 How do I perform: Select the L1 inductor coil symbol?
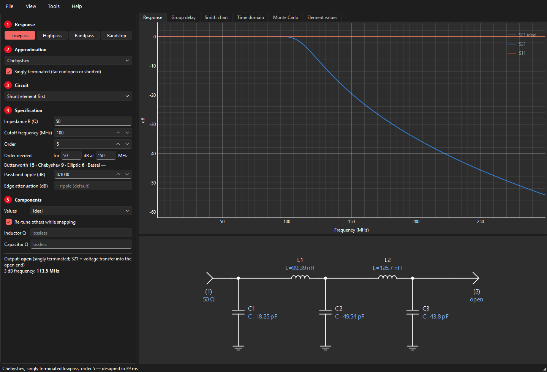300,277
